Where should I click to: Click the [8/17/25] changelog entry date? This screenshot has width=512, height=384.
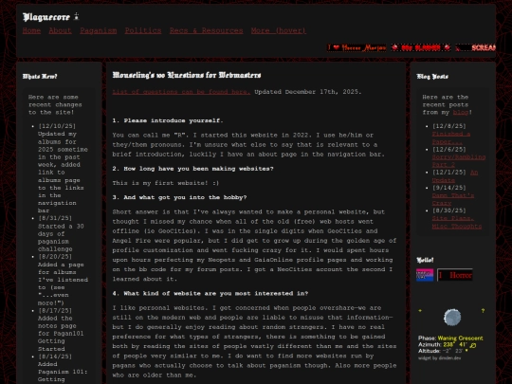tap(55, 311)
